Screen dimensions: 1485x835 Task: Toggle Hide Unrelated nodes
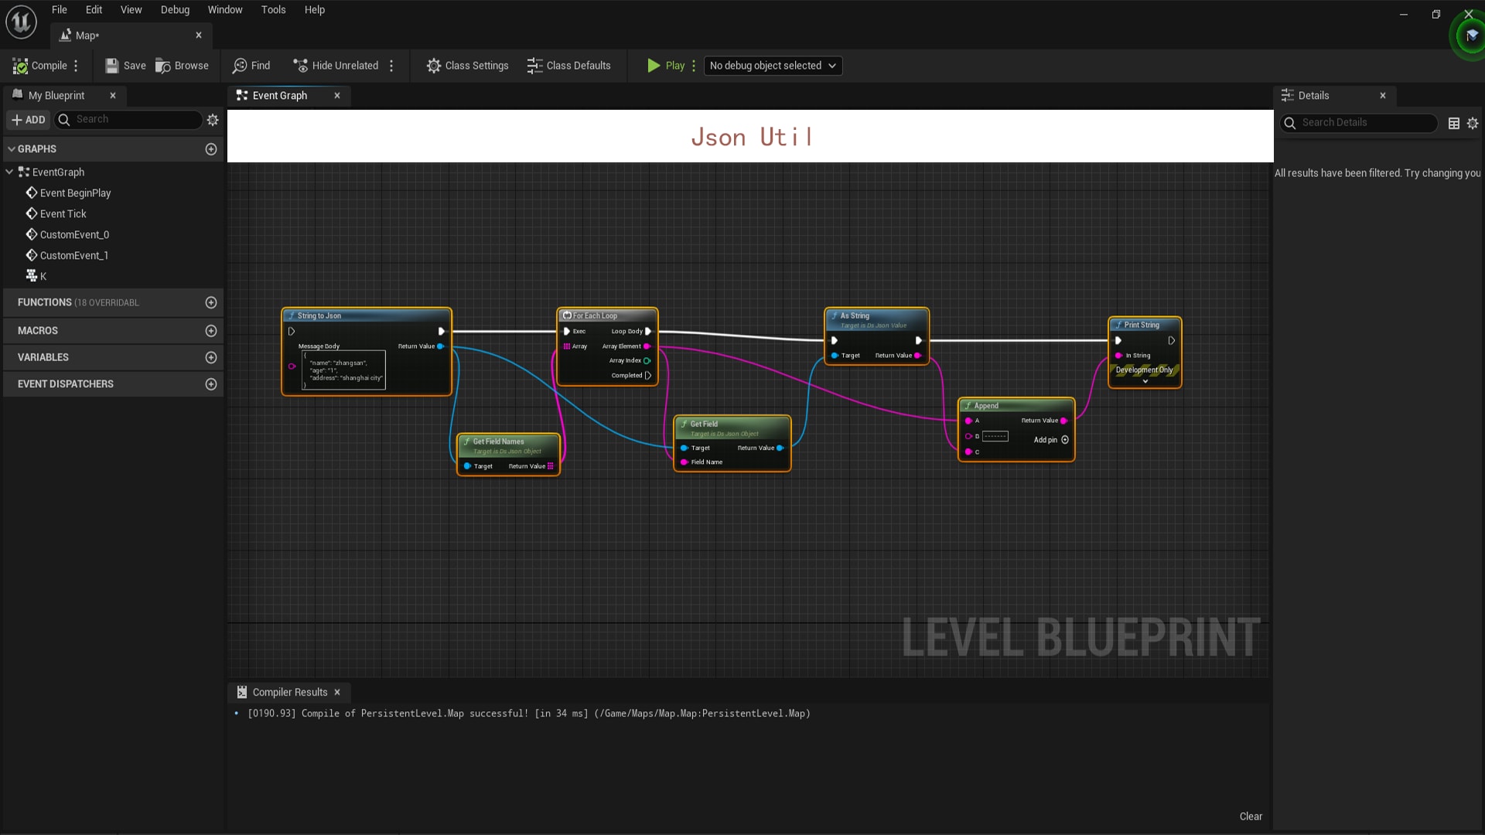pos(336,66)
